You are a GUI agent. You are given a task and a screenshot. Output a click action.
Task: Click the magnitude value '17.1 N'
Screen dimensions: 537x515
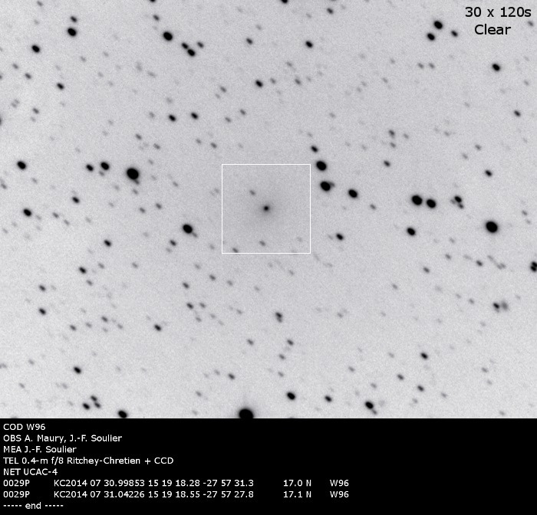click(298, 494)
